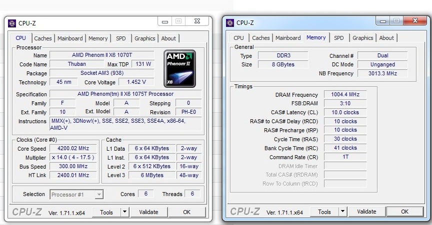The image size is (432, 225).
Task: Click the Revision value PH-E0
Action: pyautogui.click(x=188, y=112)
